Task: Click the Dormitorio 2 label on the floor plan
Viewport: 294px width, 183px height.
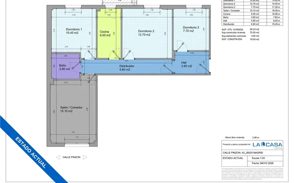Action: [146, 31]
